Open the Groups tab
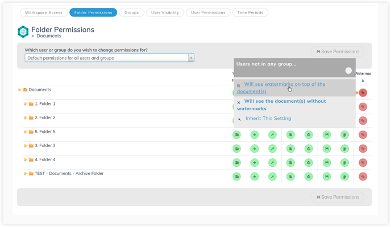The width and height of the screenshot is (391, 227). [131, 12]
